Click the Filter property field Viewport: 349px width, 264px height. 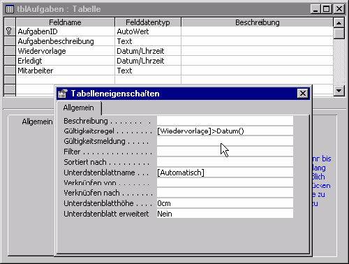(x=225, y=152)
